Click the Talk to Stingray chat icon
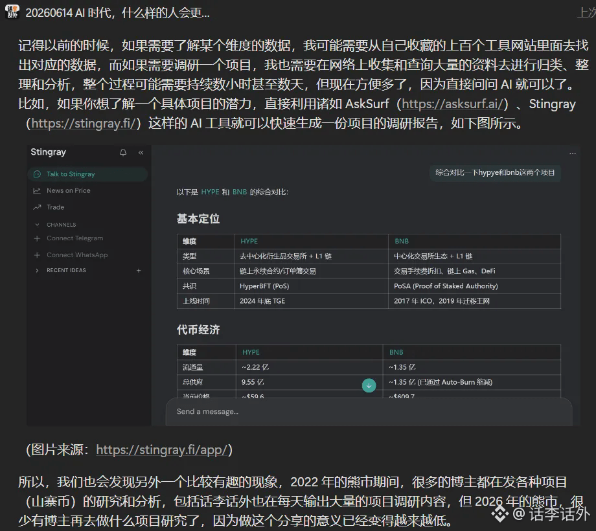 [38, 174]
